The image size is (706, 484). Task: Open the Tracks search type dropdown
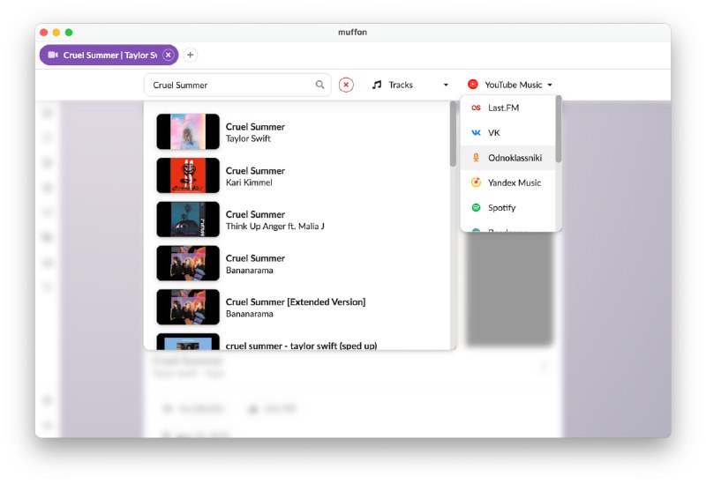pos(410,85)
